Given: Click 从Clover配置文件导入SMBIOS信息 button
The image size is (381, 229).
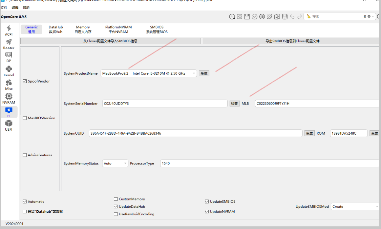Looking at the screenshot, I should pyautogui.click(x=110, y=41).
